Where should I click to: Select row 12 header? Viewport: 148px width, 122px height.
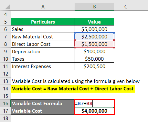point(5,74)
